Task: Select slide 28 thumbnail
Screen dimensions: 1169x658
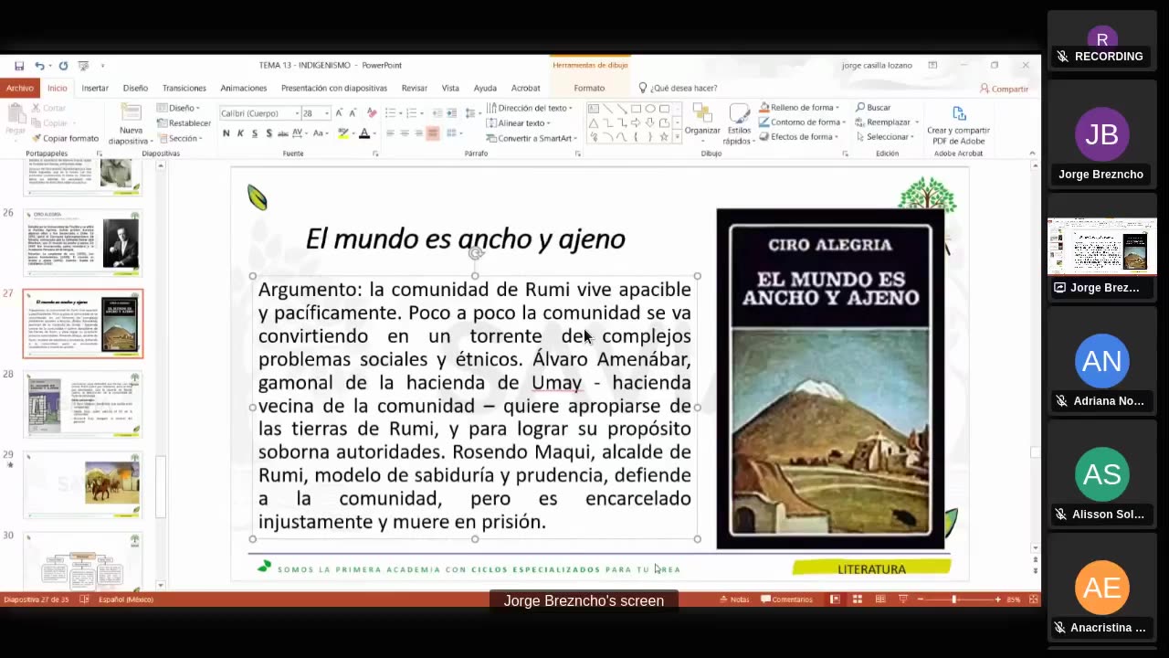Action: [x=83, y=404]
